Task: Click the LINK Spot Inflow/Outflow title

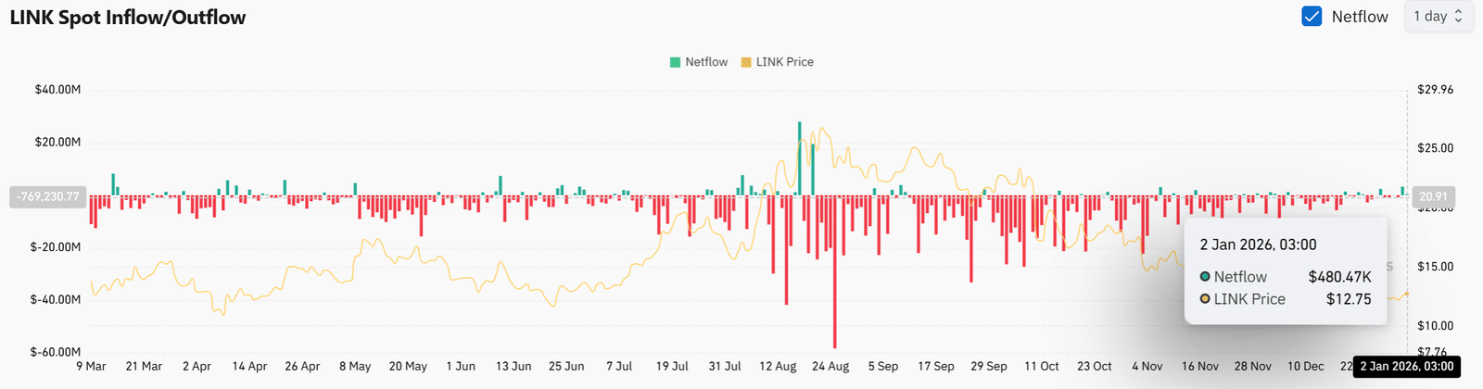Action: pyautogui.click(x=128, y=18)
